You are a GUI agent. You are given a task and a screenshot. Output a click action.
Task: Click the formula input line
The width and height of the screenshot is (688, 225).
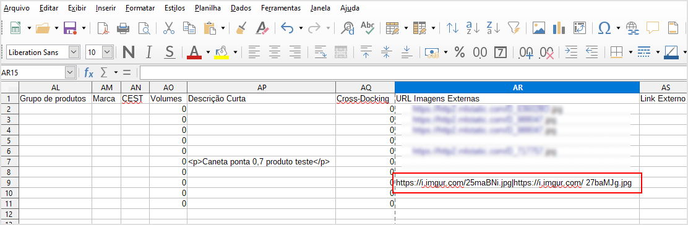pyautogui.click(x=413, y=72)
